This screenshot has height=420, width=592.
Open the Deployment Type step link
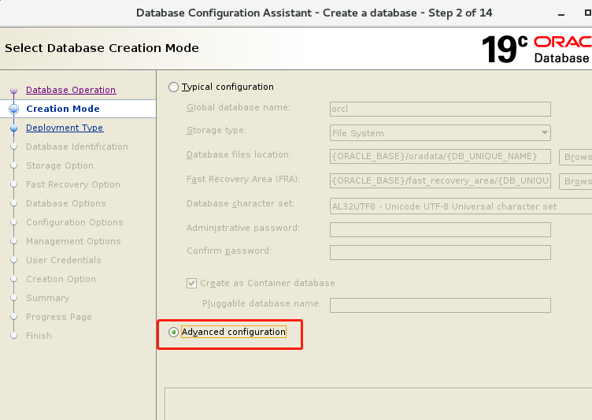[65, 128]
